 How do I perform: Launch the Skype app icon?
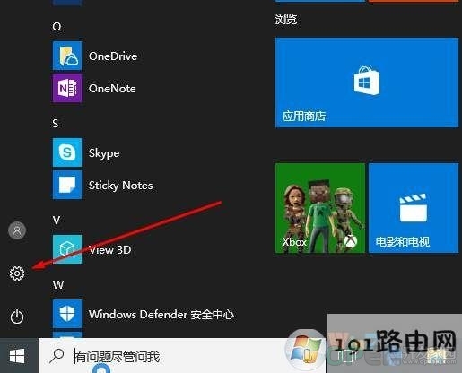point(67,152)
